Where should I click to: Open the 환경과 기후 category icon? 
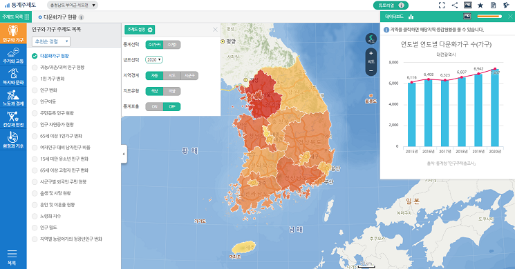coord(13,140)
